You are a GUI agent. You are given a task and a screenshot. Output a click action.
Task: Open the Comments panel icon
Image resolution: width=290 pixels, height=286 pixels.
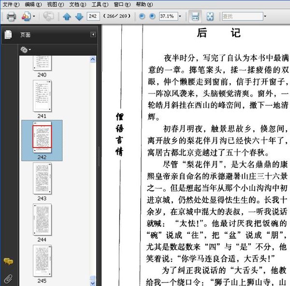tap(8, 262)
